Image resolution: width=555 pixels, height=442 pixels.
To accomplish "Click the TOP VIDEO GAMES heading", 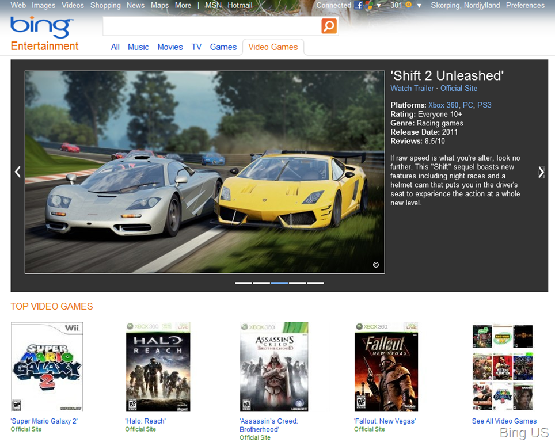I will pyautogui.click(x=52, y=306).
